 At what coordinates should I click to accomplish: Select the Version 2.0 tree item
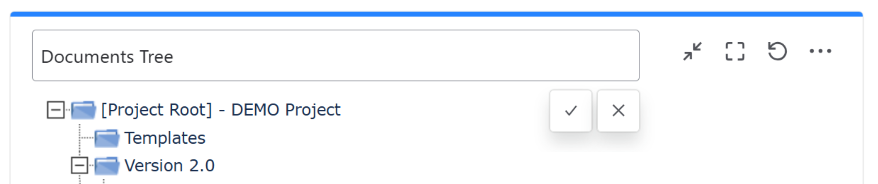coord(169,166)
